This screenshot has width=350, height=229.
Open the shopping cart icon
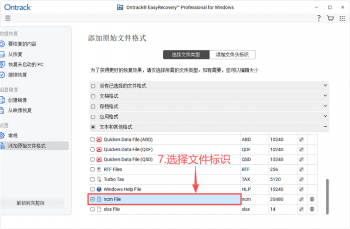[x=330, y=19]
